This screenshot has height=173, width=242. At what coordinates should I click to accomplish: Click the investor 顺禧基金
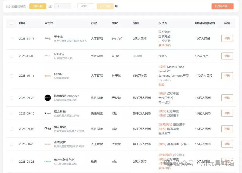pos(173,129)
